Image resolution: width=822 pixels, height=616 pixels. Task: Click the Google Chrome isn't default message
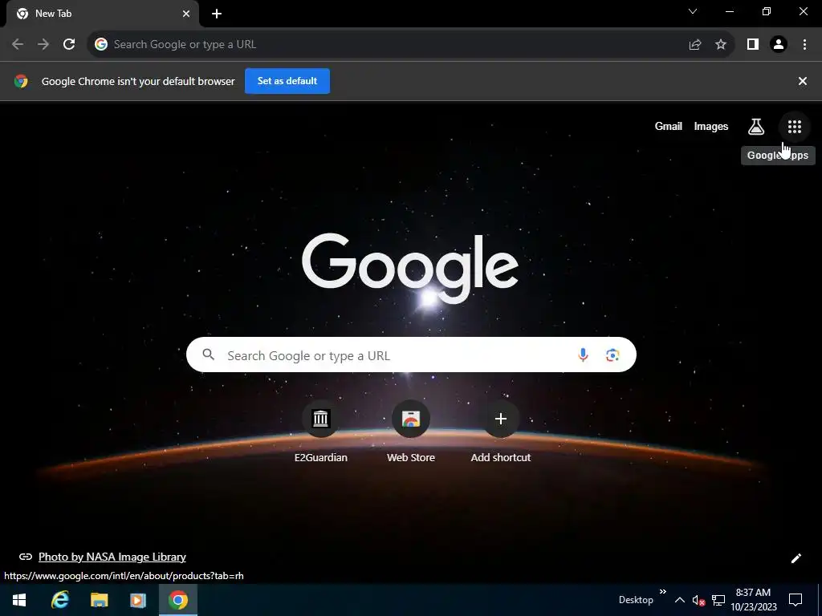(x=138, y=81)
